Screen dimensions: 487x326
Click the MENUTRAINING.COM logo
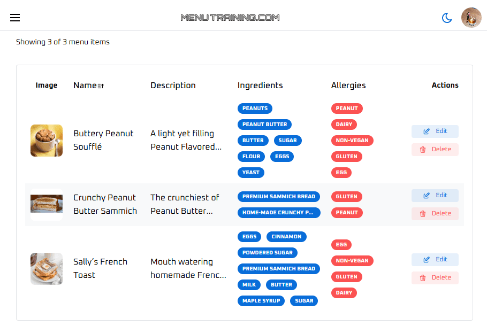tap(230, 18)
